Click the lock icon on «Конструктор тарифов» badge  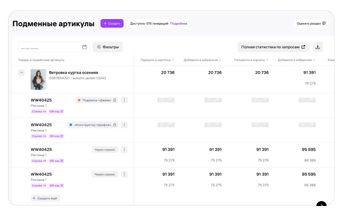point(114,125)
